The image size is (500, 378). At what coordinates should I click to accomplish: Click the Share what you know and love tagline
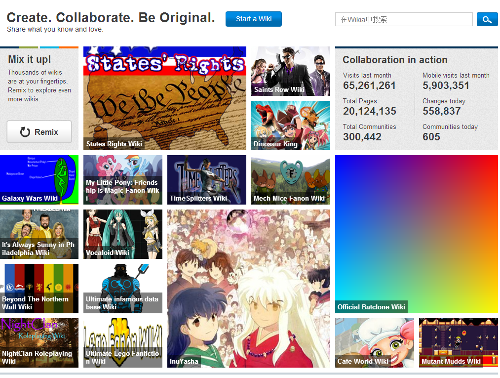tap(55, 29)
